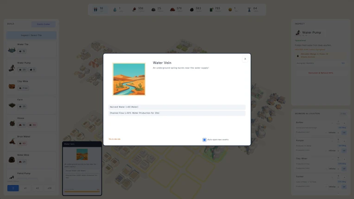354x199 pixels.
Task: Increase Clay Miner workers with plus
Action: pyautogui.click(x=344, y=159)
